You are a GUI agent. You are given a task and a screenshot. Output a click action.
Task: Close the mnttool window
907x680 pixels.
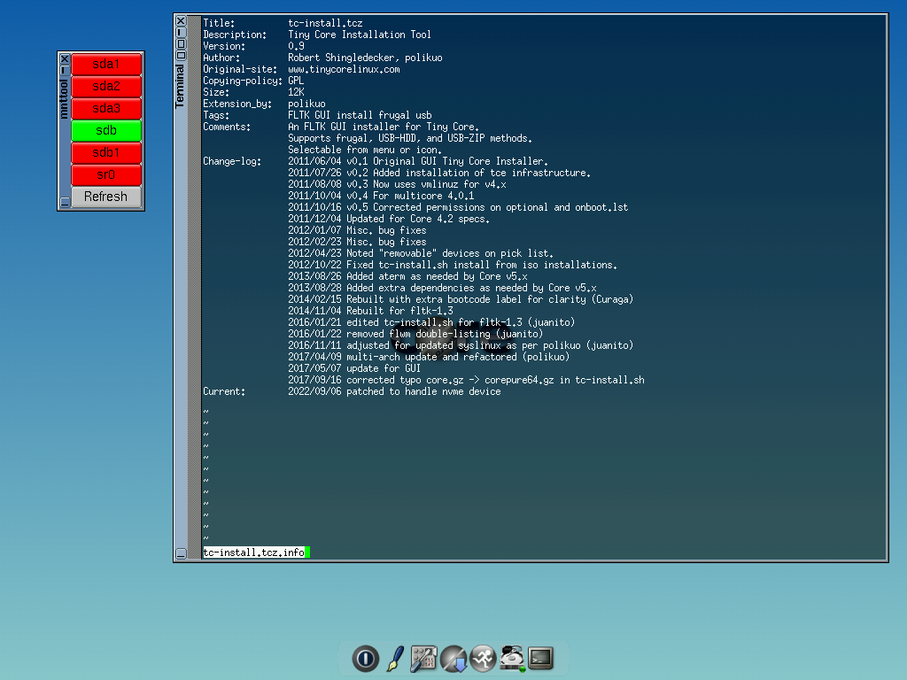(x=65, y=58)
